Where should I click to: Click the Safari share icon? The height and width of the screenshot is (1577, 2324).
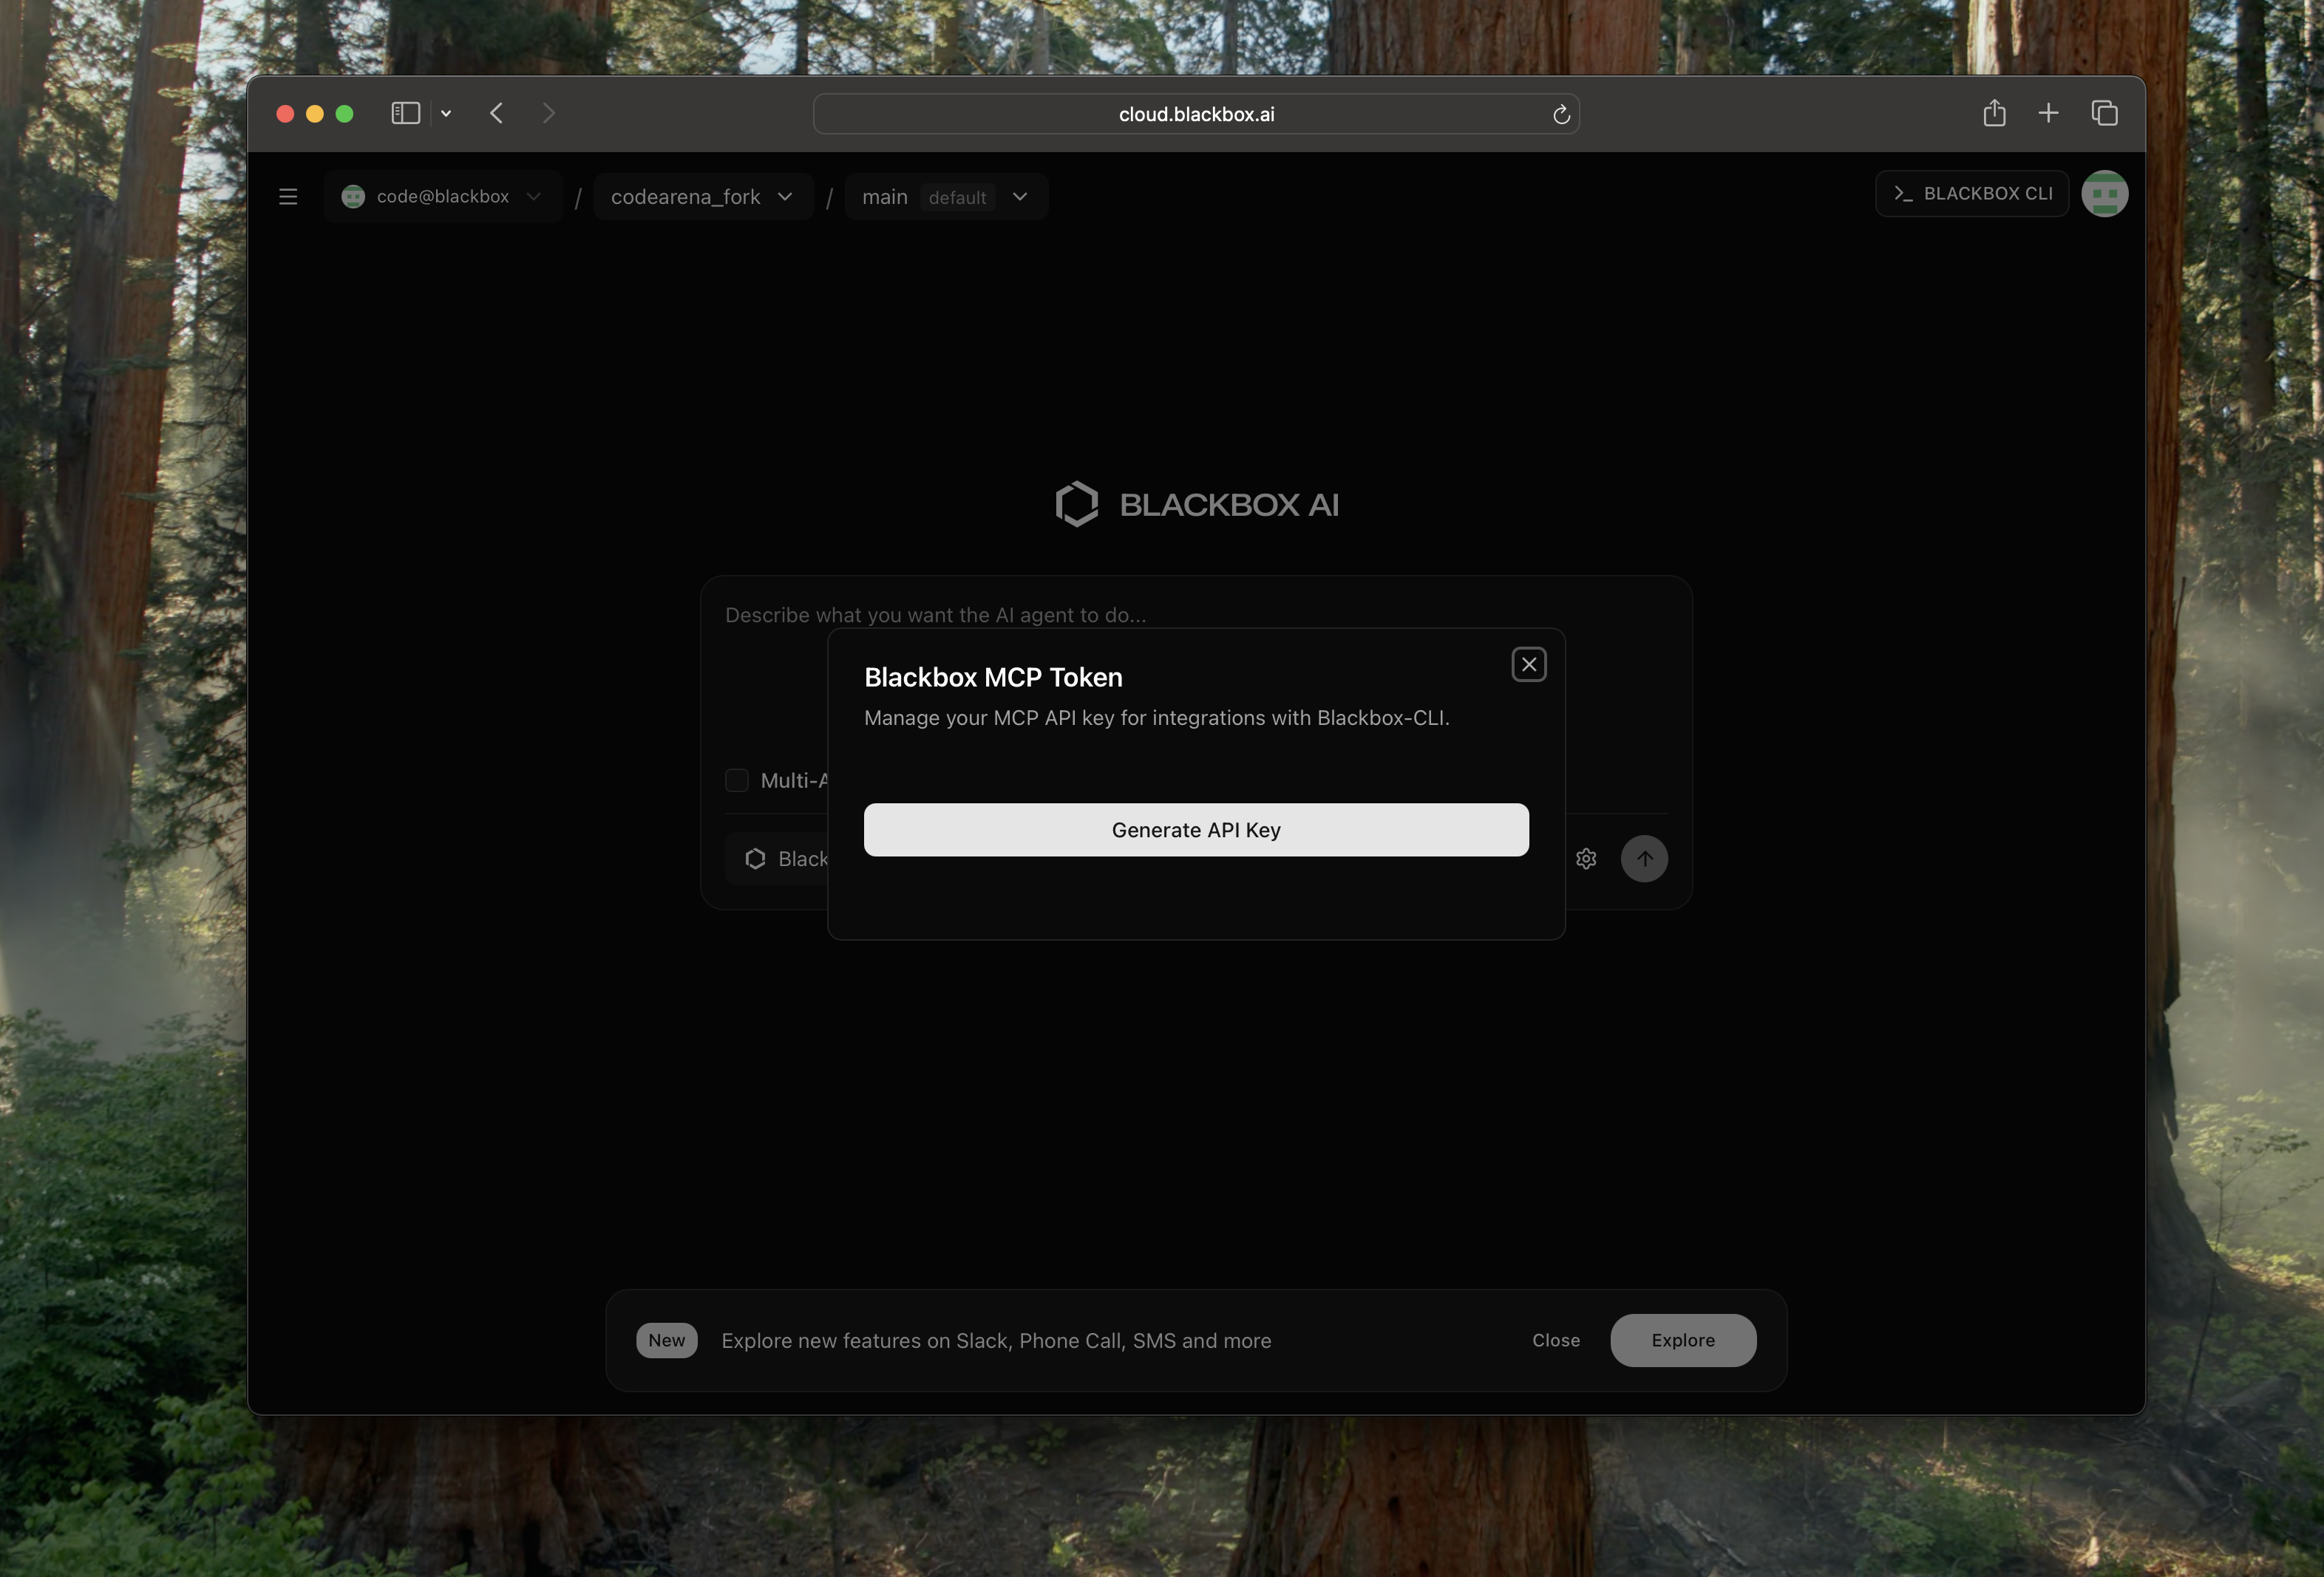pyautogui.click(x=1994, y=113)
